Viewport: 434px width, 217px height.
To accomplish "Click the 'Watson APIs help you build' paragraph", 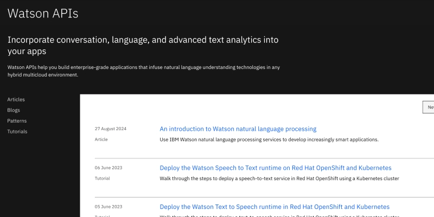I will [144, 71].
